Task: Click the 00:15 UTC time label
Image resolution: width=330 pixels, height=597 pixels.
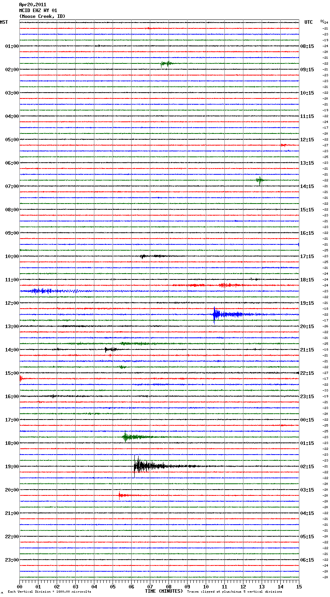Action: click(x=307, y=420)
